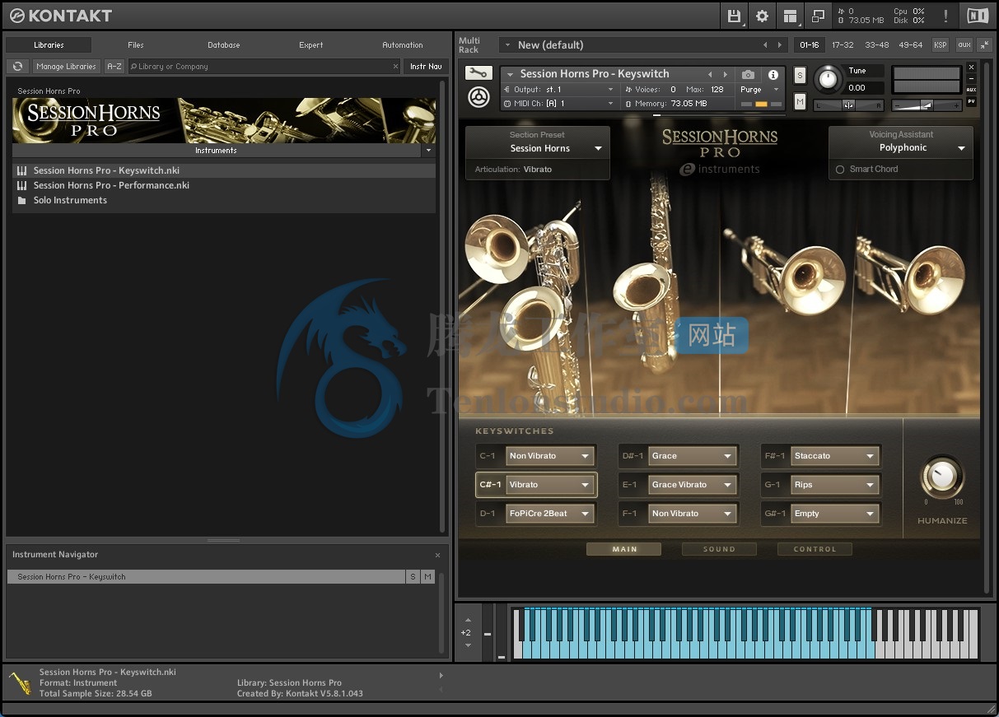Switch to the CONTROL page tab

point(815,549)
